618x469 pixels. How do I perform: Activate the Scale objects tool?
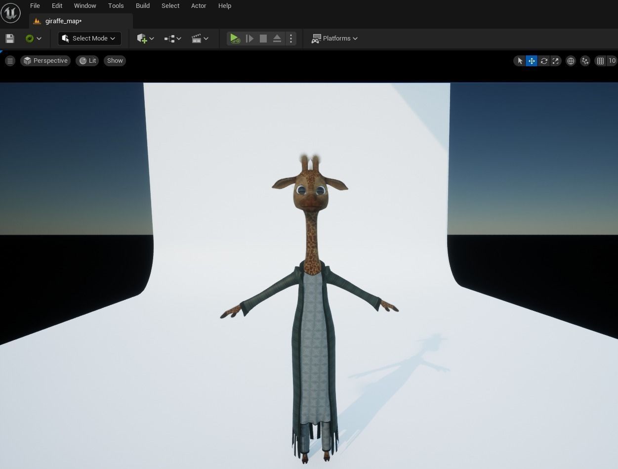point(556,61)
